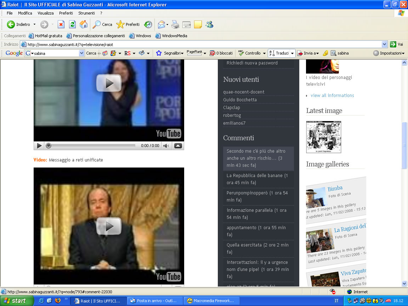Click the 0 bloccati popup blocker icon
This screenshot has width=408, height=306.
[x=212, y=53]
